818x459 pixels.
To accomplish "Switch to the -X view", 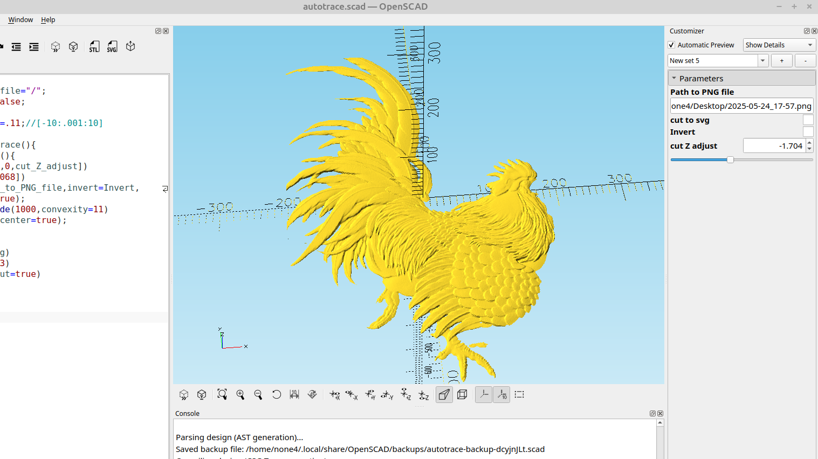I will 352,395.
